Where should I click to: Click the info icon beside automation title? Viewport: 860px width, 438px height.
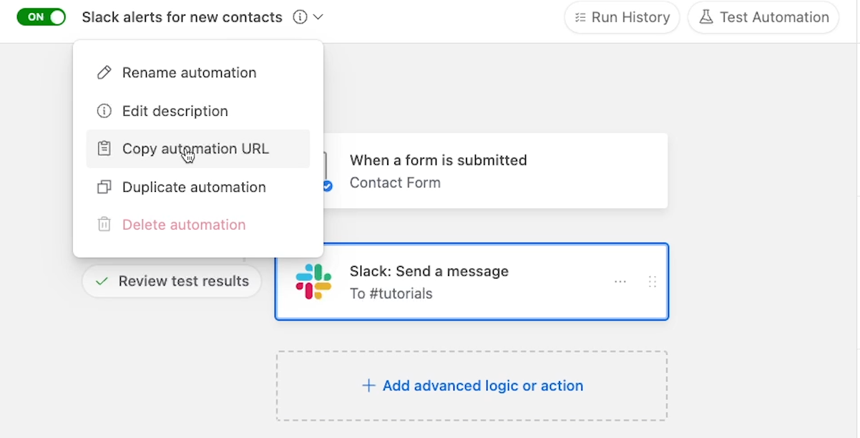pos(300,17)
